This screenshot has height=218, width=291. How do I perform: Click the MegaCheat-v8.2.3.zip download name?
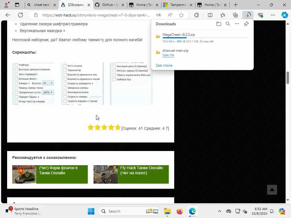(x=179, y=35)
